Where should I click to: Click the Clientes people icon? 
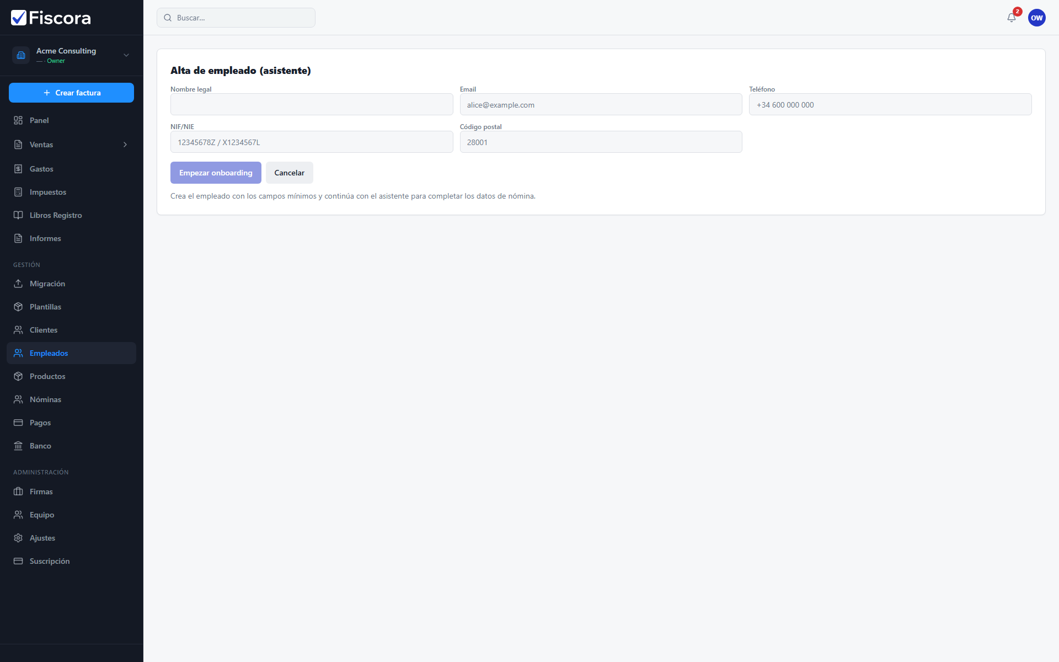18,330
